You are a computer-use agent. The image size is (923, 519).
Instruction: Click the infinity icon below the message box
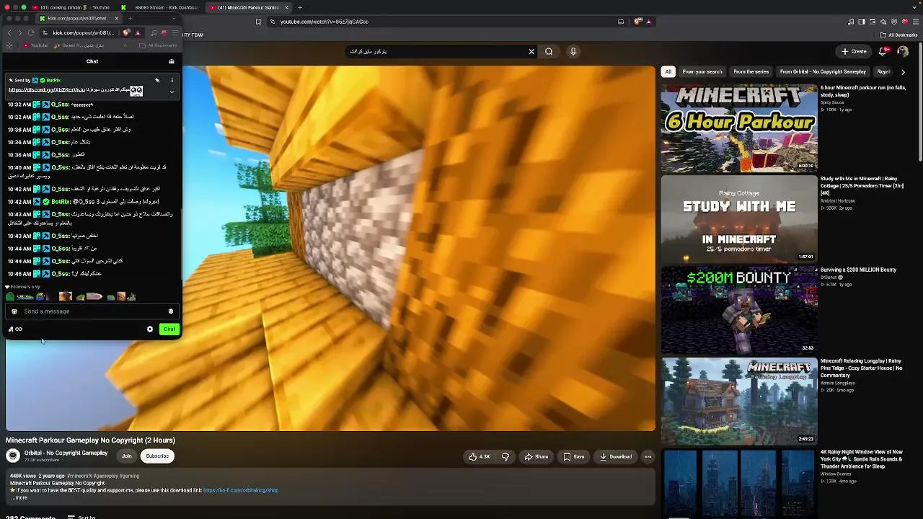19,329
